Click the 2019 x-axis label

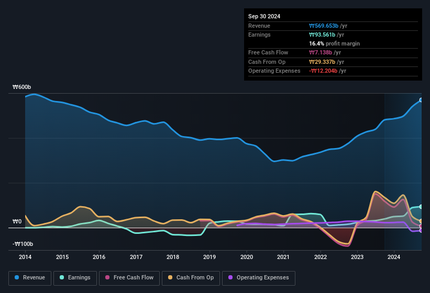click(210, 257)
